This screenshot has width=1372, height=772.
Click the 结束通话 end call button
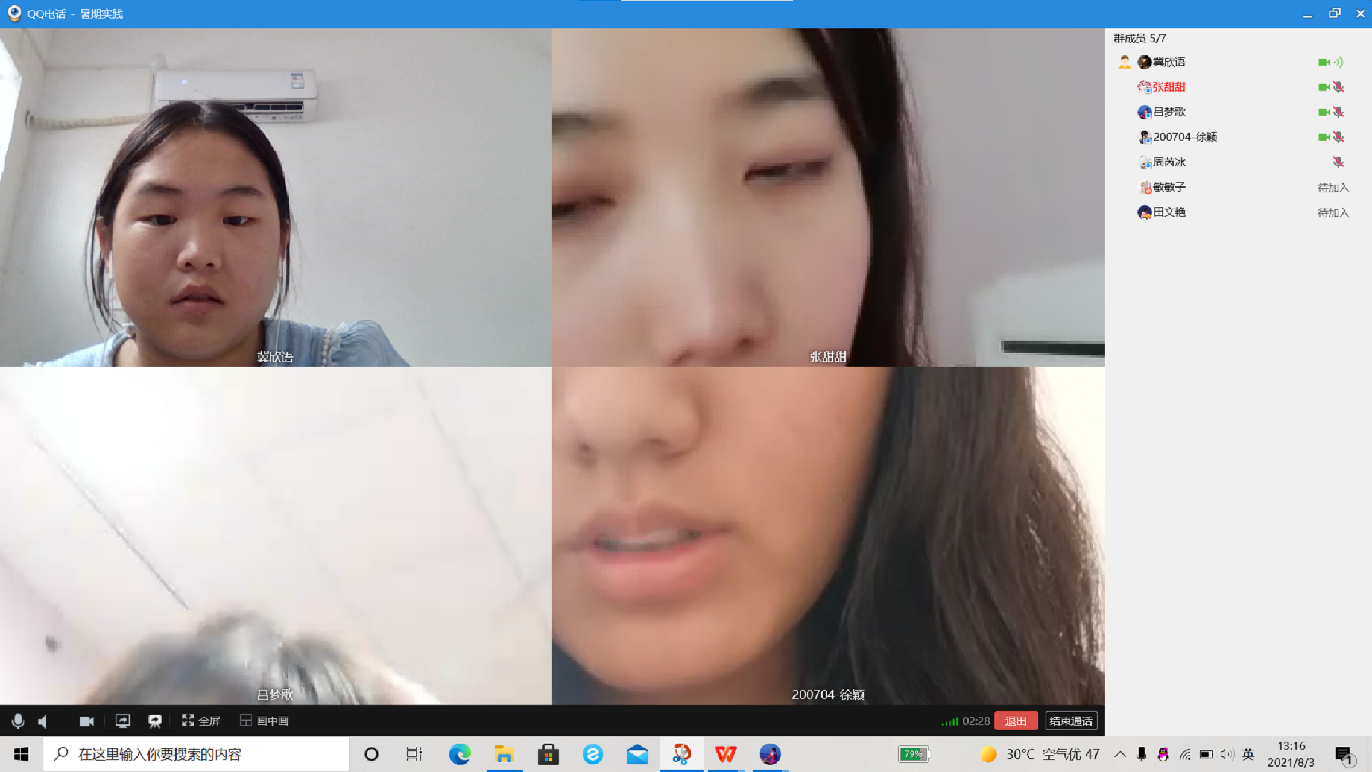point(1070,721)
